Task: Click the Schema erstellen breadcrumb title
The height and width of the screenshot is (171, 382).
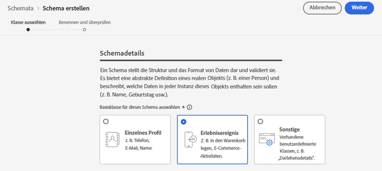Action: [66, 8]
